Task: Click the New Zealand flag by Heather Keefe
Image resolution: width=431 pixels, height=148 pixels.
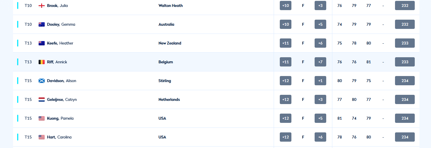Action: pos(42,43)
